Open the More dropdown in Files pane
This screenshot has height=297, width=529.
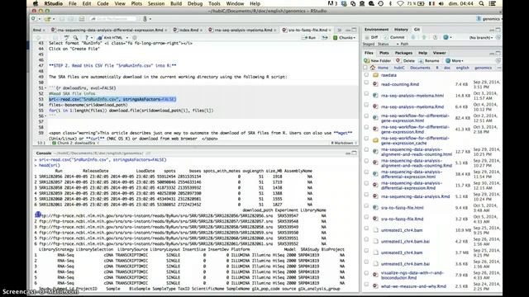[454, 60]
